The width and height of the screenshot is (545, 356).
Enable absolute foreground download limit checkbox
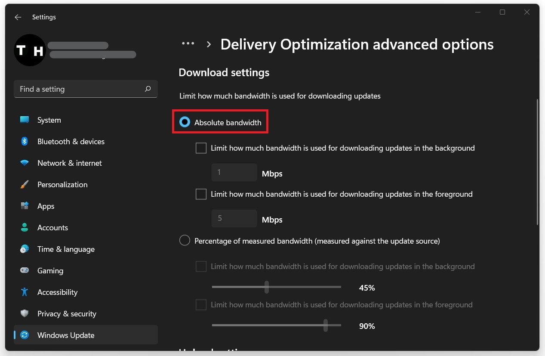201,194
